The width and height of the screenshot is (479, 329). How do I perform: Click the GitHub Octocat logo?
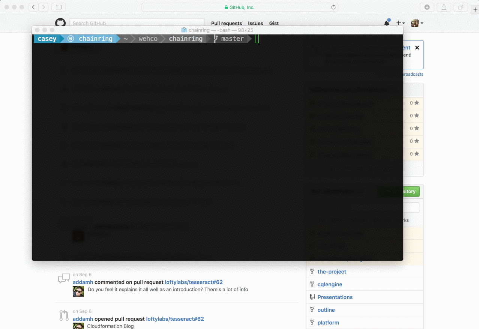[60, 22]
